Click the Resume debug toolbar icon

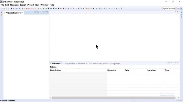tap(23, 8)
